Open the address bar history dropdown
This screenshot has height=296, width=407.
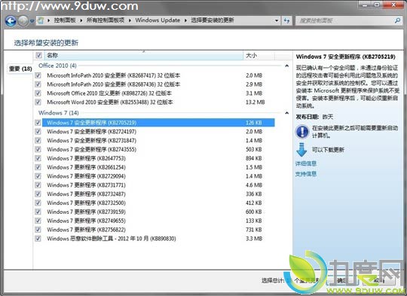(x=277, y=20)
